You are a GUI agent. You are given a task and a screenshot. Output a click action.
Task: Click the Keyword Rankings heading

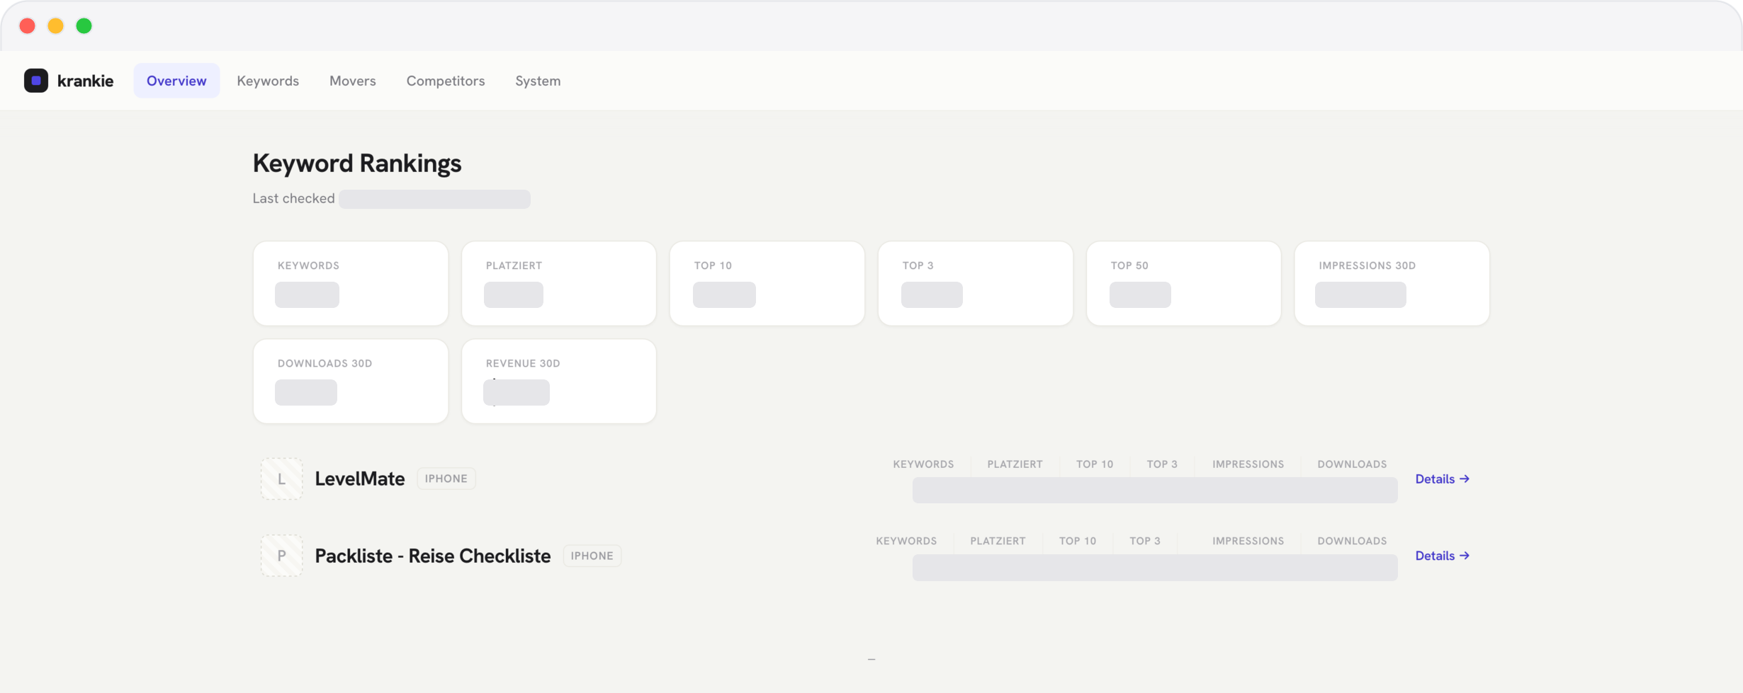[x=357, y=164]
